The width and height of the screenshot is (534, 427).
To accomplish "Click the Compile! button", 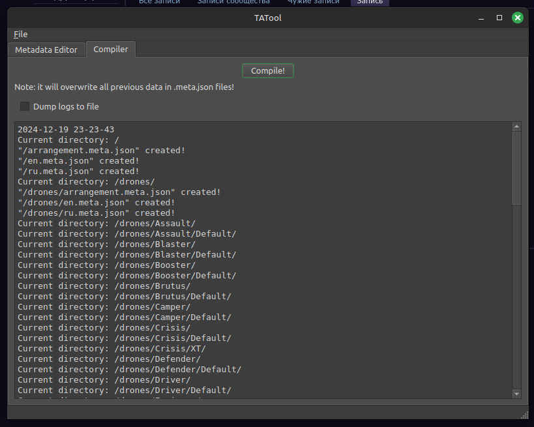I will pos(267,70).
